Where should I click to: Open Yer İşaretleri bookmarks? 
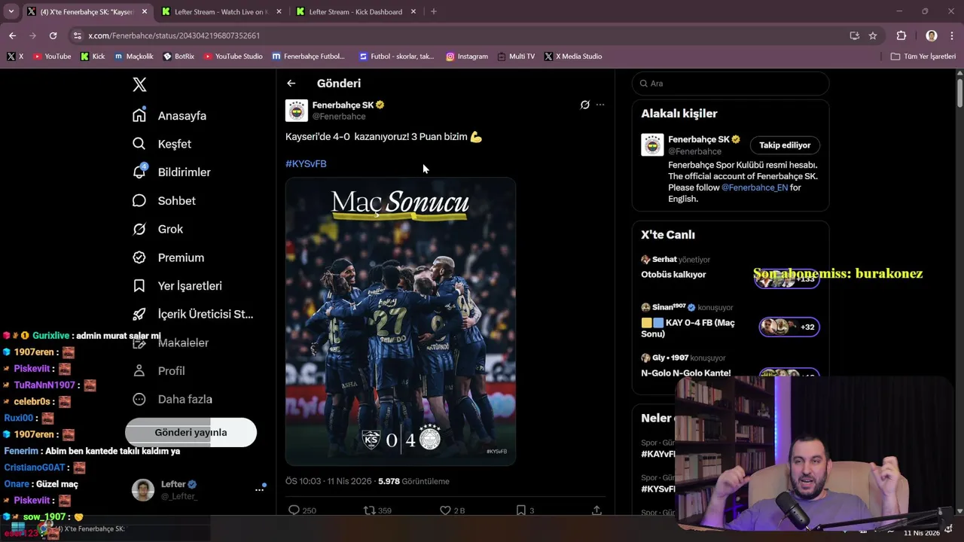point(177,286)
